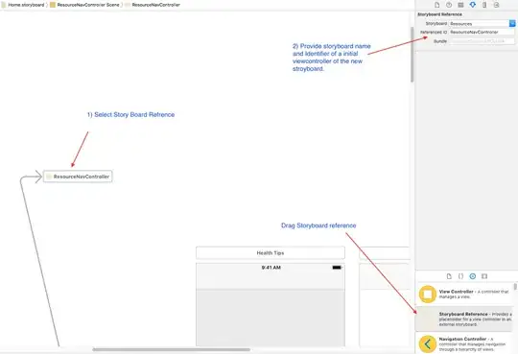This screenshot has width=518, height=354.
Task: Show the Media library
Action: [484, 276]
